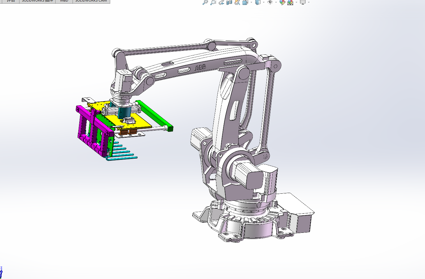Viewport: 425px width, 279px height.
Task: Click the View Settings monitor icon
Action: tap(303, 2)
